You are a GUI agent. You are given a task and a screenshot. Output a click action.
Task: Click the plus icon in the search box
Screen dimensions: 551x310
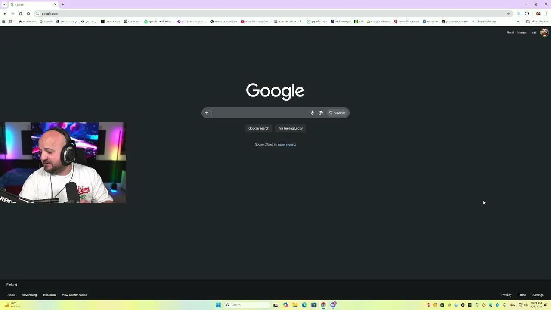click(207, 113)
